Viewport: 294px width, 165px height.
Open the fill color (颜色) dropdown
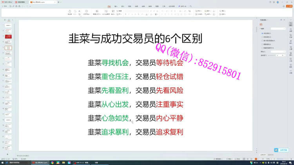[x=278, y=52]
